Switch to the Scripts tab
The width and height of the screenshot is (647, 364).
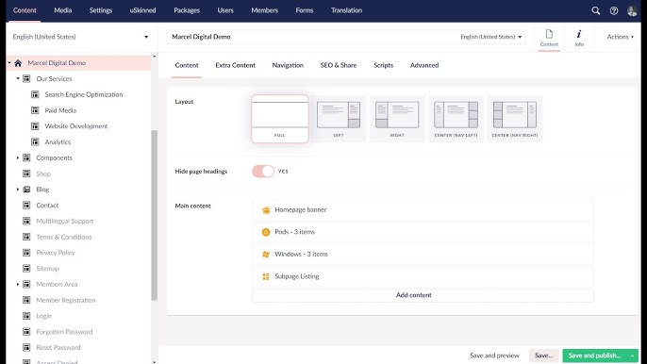tap(383, 65)
